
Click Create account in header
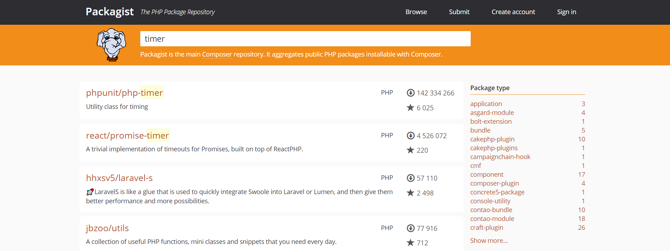pyautogui.click(x=513, y=12)
